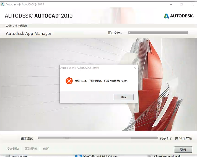Click the error 1934 message text
The height and width of the screenshot is (157, 197).
[x=101, y=81]
